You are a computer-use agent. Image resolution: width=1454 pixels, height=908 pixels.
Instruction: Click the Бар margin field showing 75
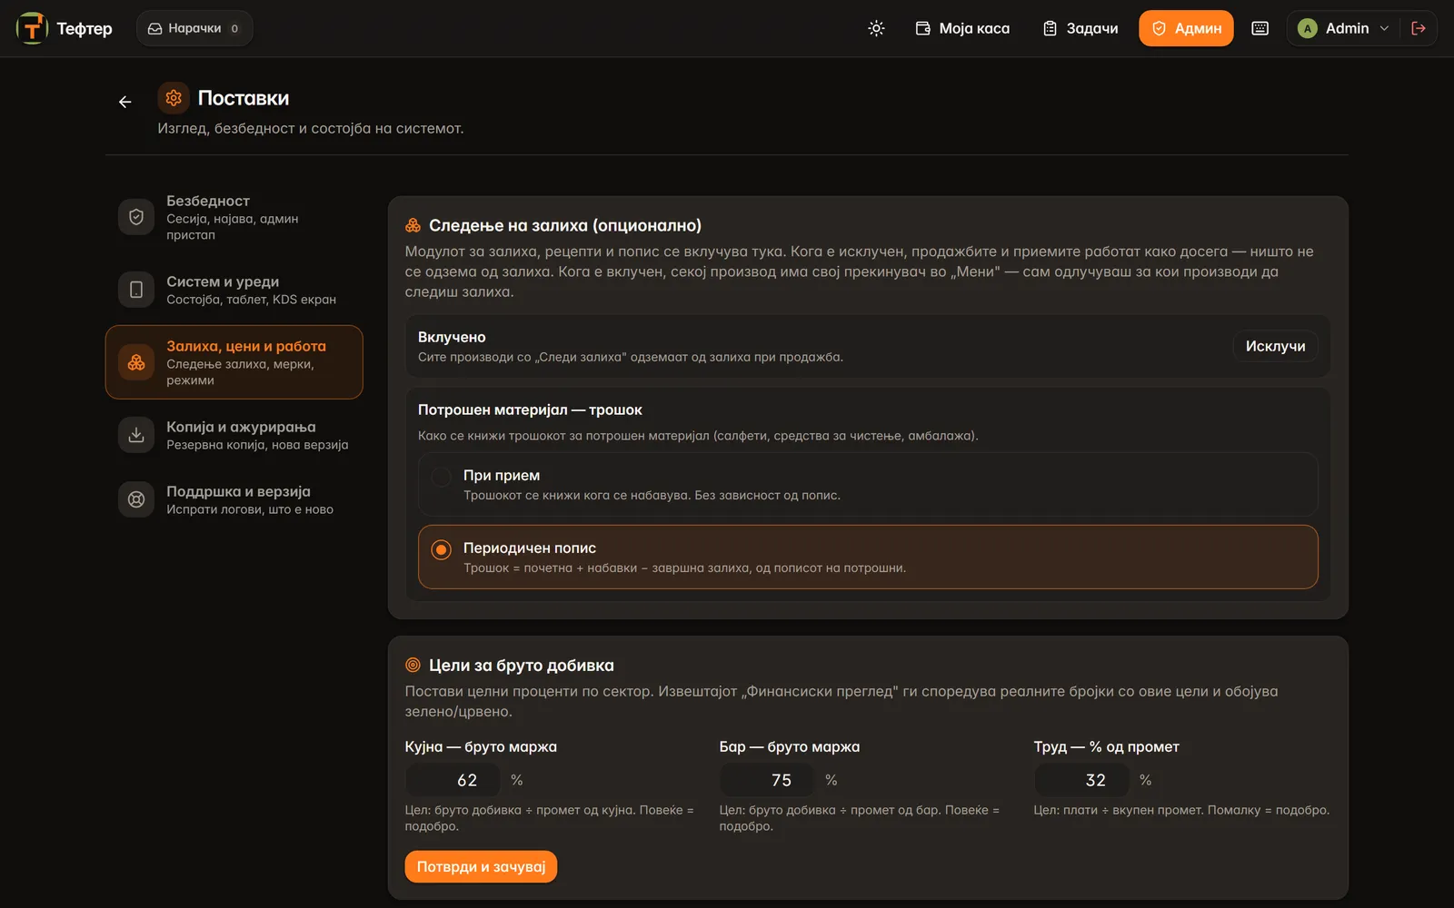(767, 780)
